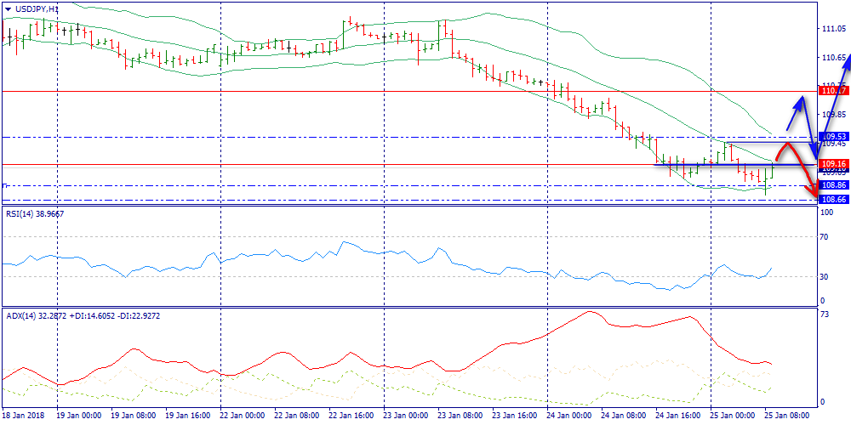This screenshot has height=425, width=851.
Task: Click the 24 Jan 00:00 time label
Action: 568,416
